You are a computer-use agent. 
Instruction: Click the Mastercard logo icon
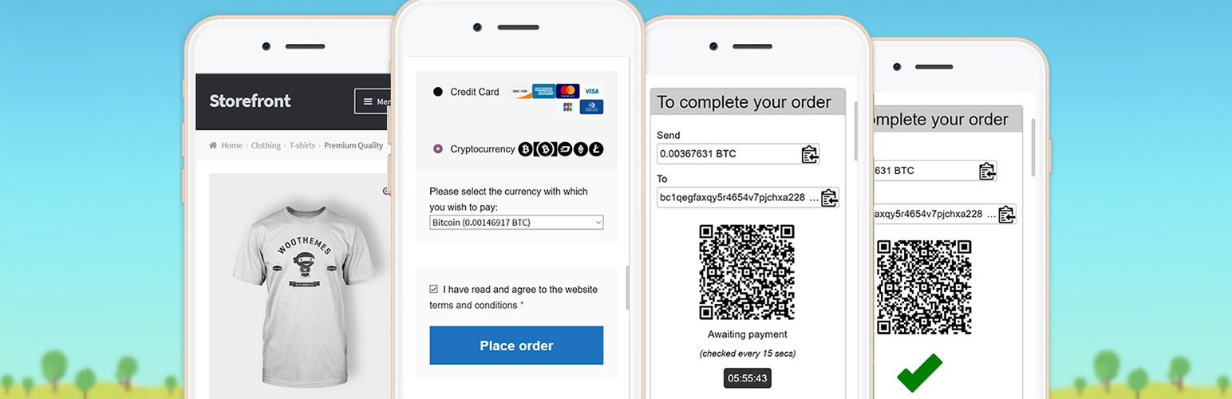pyautogui.click(x=567, y=91)
